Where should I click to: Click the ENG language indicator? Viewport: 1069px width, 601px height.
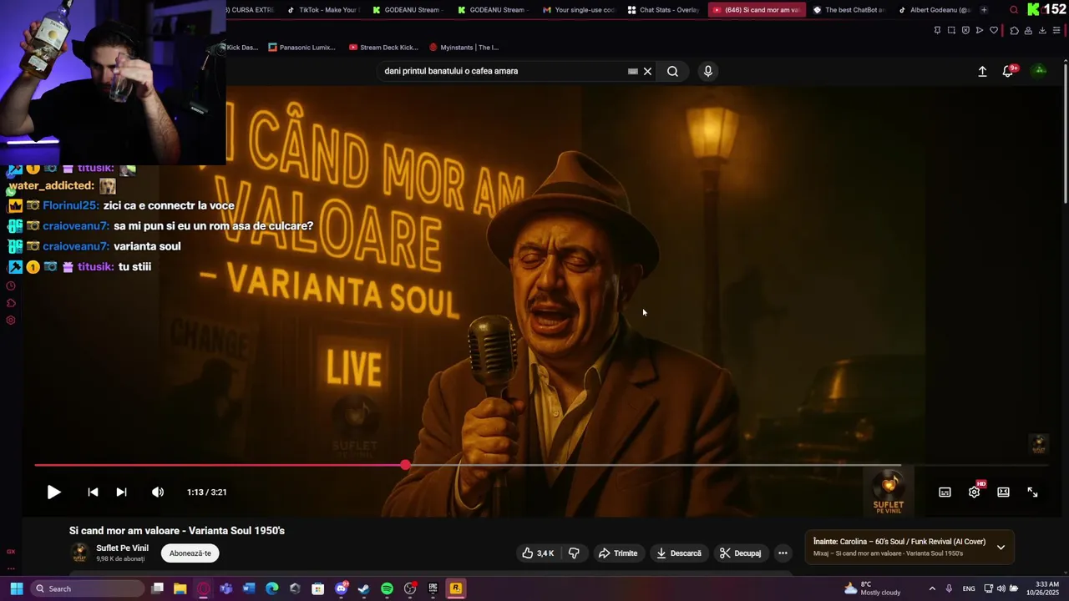tap(969, 588)
